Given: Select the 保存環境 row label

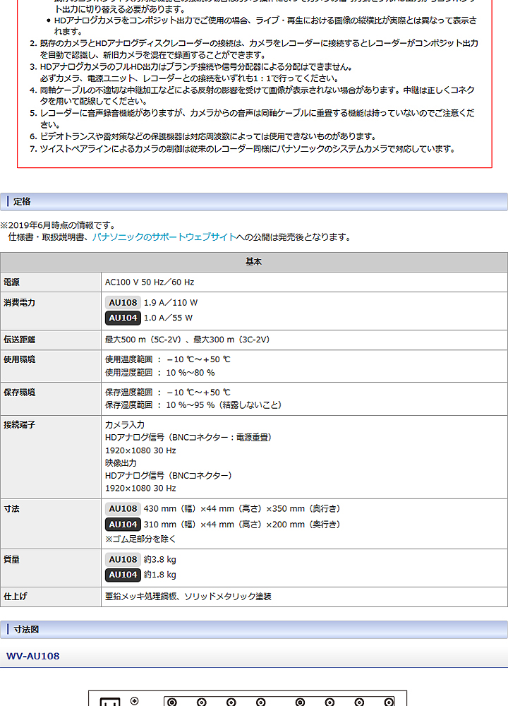Looking at the screenshot, I should [x=19, y=392].
